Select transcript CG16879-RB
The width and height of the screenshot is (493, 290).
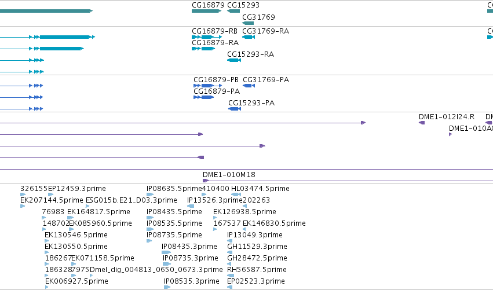click(x=207, y=37)
